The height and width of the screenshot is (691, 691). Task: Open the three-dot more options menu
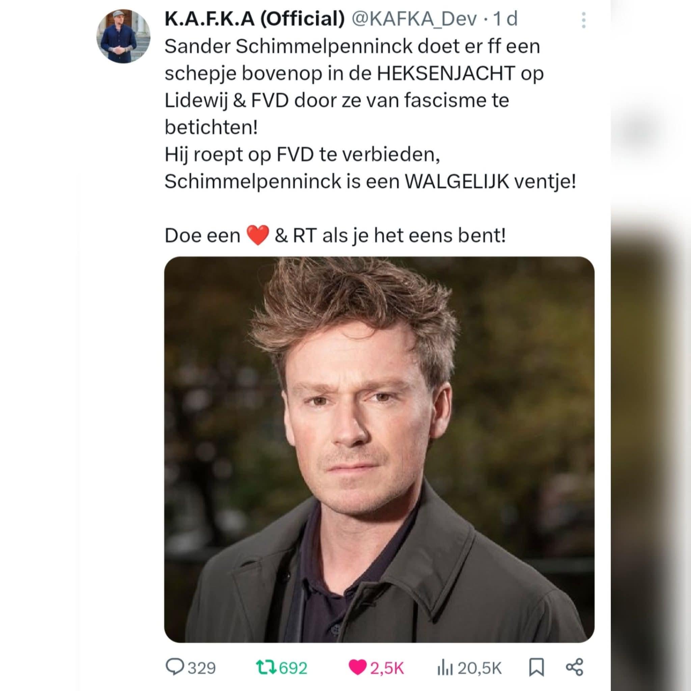point(583,20)
